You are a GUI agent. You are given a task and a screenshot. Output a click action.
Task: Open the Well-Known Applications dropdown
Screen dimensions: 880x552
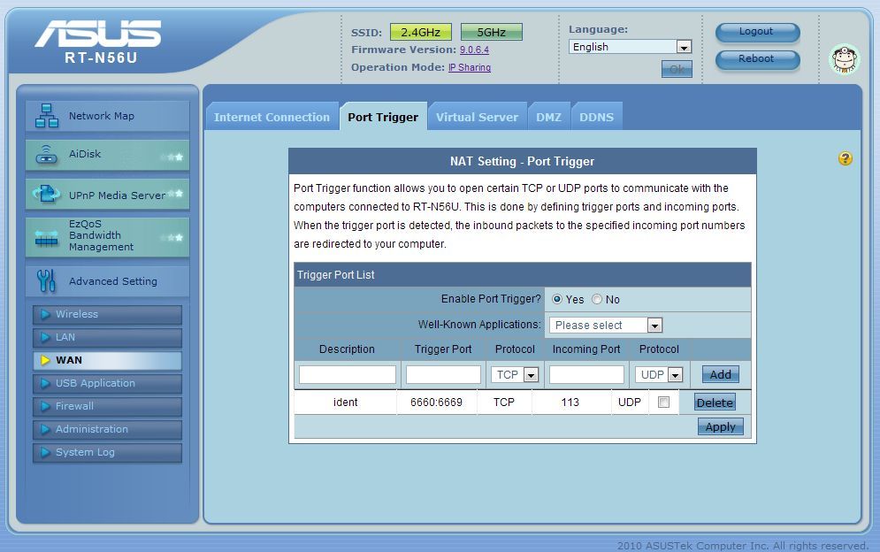[x=606, y=326]
